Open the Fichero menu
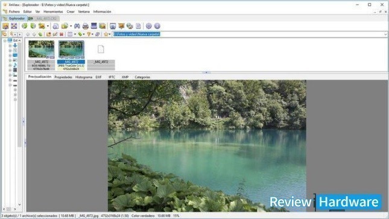This screenshot has height=219, width=389. [14, 11]
